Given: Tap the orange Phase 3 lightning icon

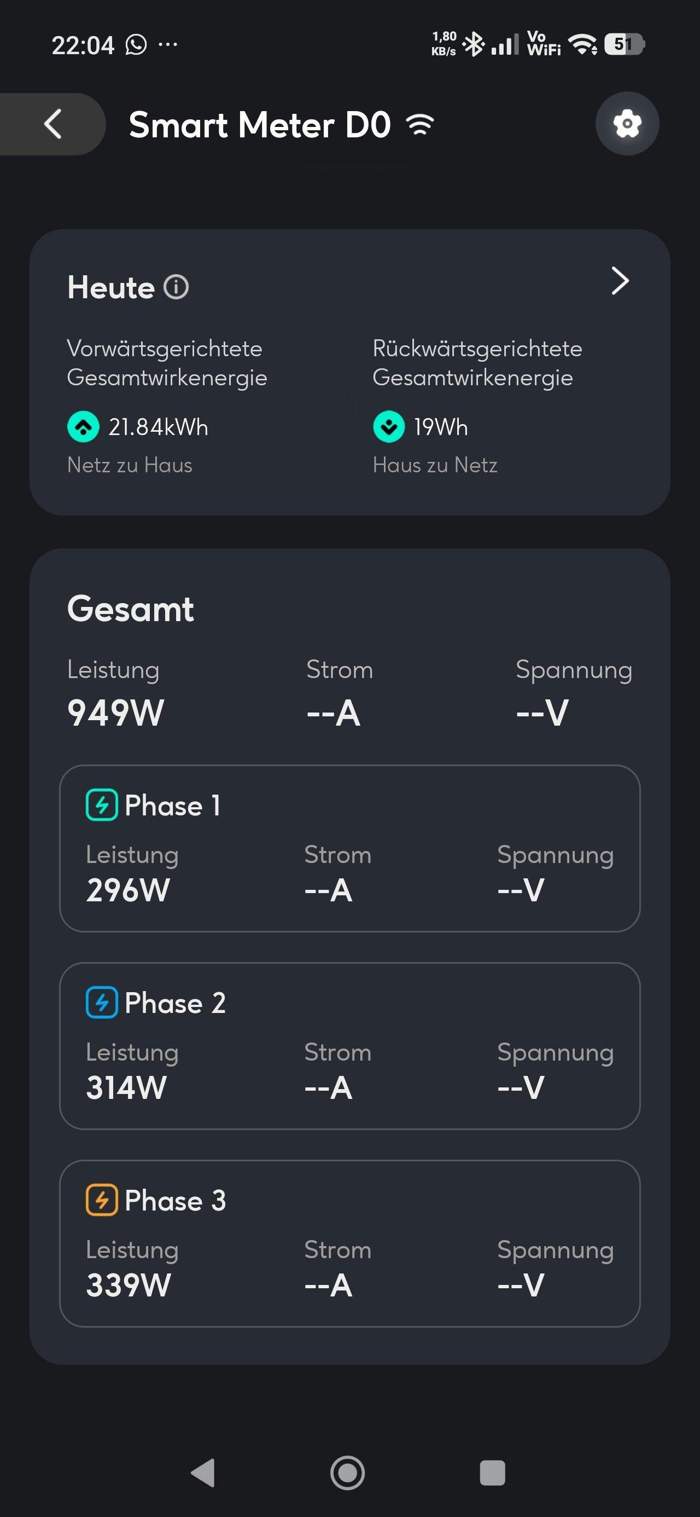Looking at the screenshot, I should (x=102, y=1200).
